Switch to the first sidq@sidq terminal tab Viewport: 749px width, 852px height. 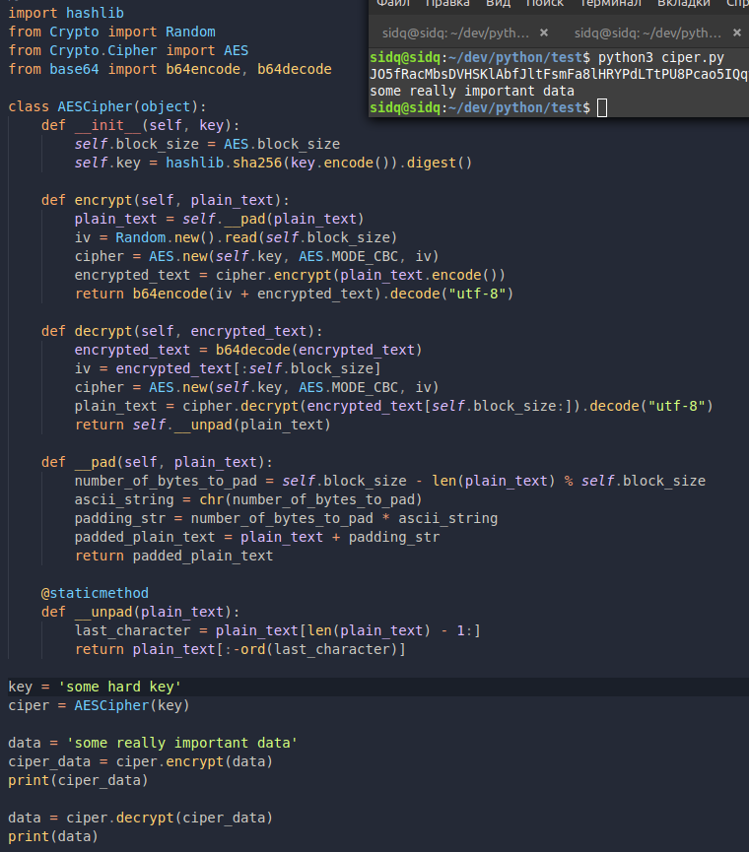455,33
